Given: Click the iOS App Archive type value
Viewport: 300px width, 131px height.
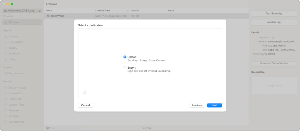Looking at the screenshot, I should (x=277, y=46).
